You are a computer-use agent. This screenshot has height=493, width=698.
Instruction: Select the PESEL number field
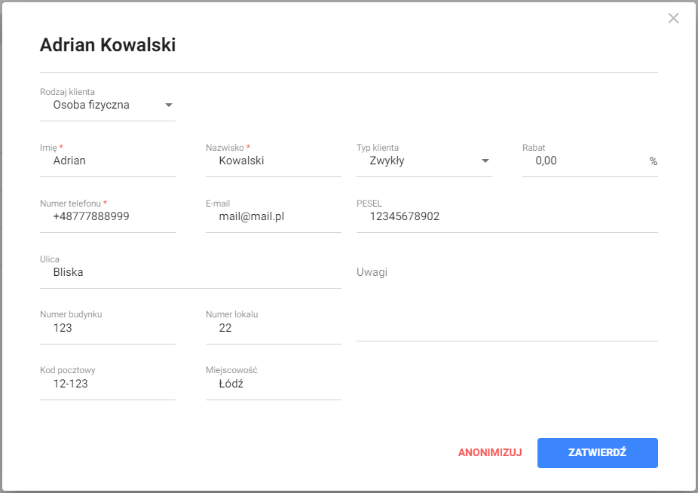(507, 216)
